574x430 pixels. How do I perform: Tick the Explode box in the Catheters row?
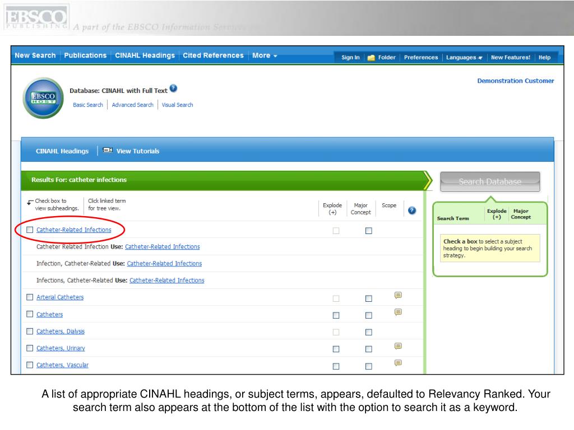click(x=336, y=315)
